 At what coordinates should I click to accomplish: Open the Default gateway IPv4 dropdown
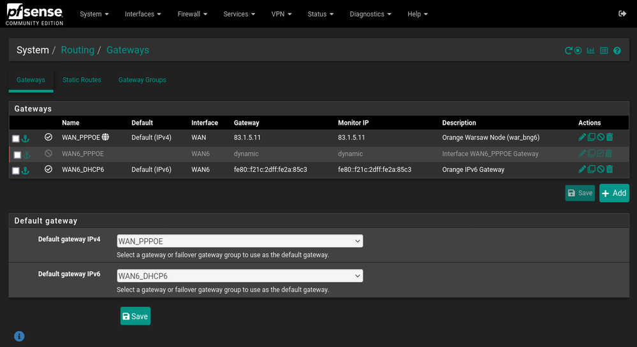pyautogui.click(x=240, y=241)
